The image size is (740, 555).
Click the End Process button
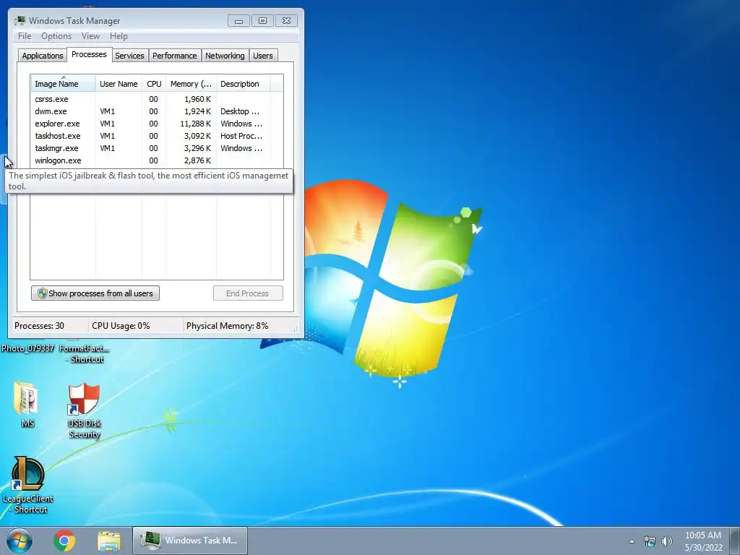[248, 293]
